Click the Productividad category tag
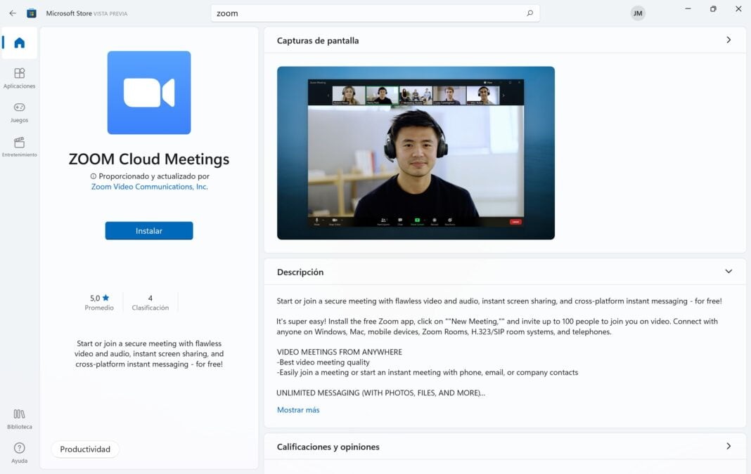Image resolution: width=751 pixels, height=474 pixels. (x=85, y=449)
